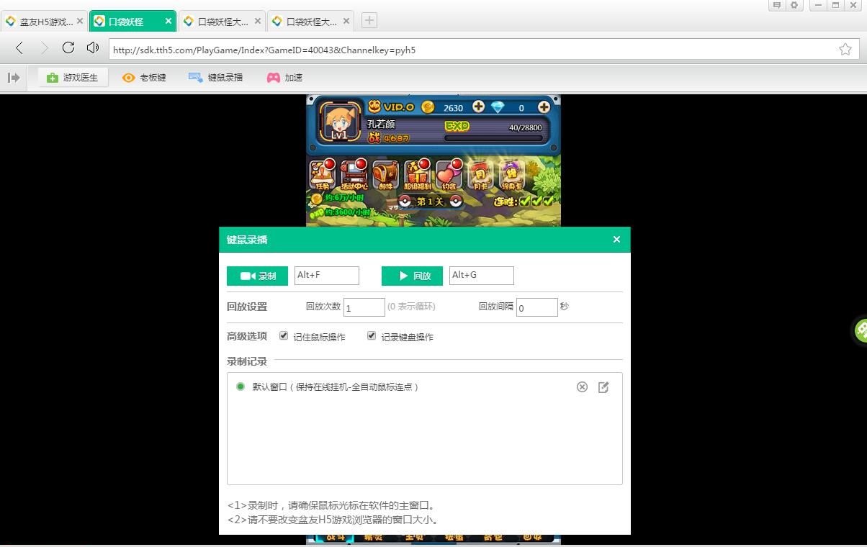The height and width of the screenshot is (547, 867).
Task: Edit the 默认窗口 recording entry
Action: pos(603,386)
